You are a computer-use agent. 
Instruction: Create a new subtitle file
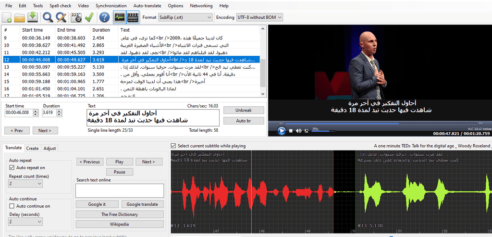coord(7,17)
